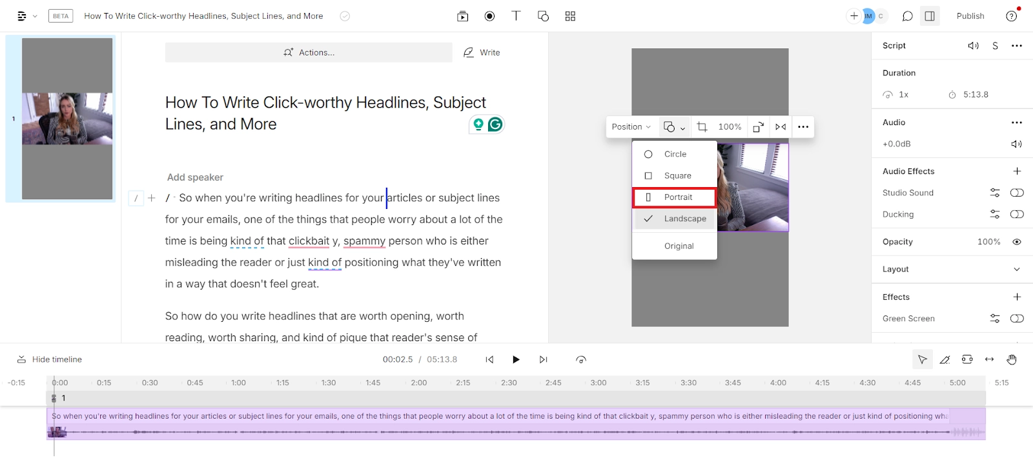Open the shapes tool in top toolbar
Screen dimensions: 1033x467
coord(543,16)
